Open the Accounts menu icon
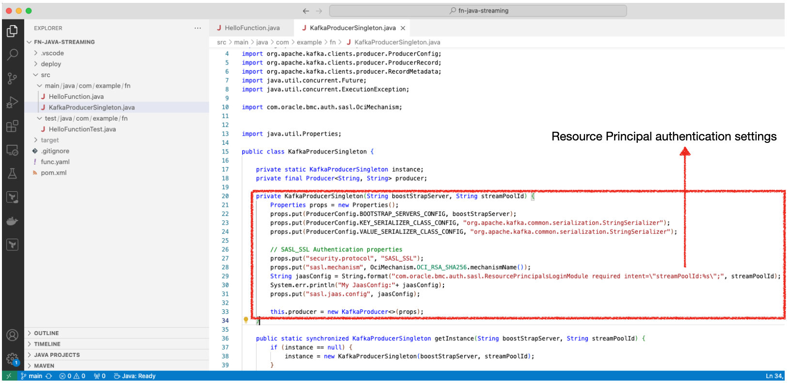This screenshot has height=383, width=790. 13,335
